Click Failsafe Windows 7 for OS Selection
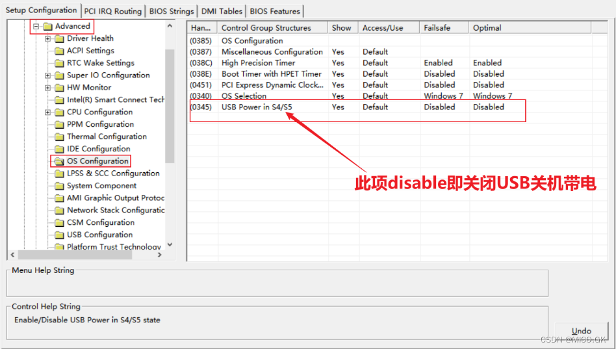The width and height of the screenshot is (616, 349). coord(443,96)
